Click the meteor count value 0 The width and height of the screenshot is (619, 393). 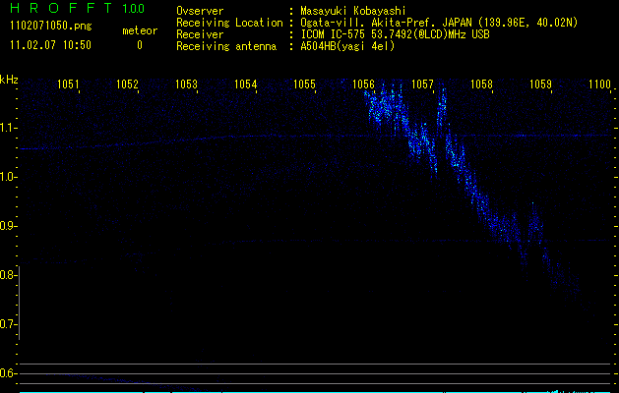tap(140, 45)
